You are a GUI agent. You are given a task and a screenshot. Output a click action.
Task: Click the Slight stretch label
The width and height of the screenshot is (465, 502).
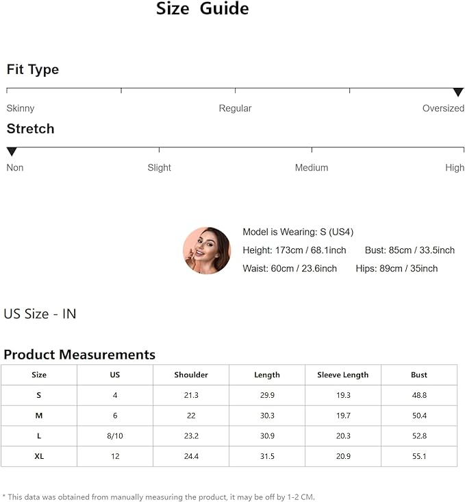159,167
